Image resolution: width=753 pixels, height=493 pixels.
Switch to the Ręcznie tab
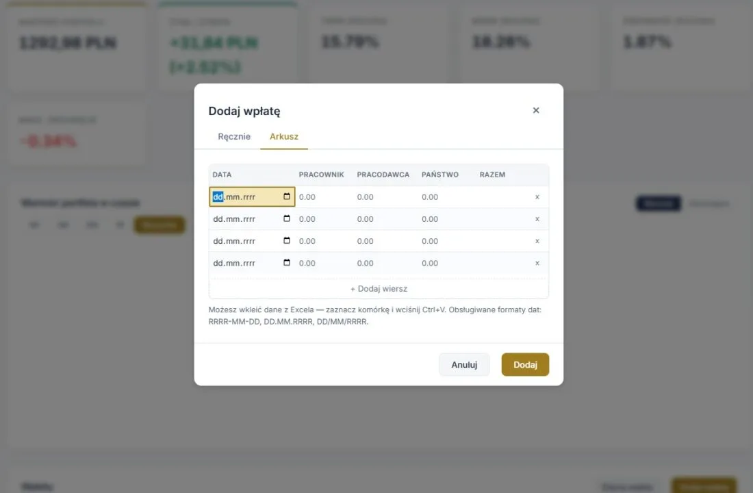(x=234, y=136)
